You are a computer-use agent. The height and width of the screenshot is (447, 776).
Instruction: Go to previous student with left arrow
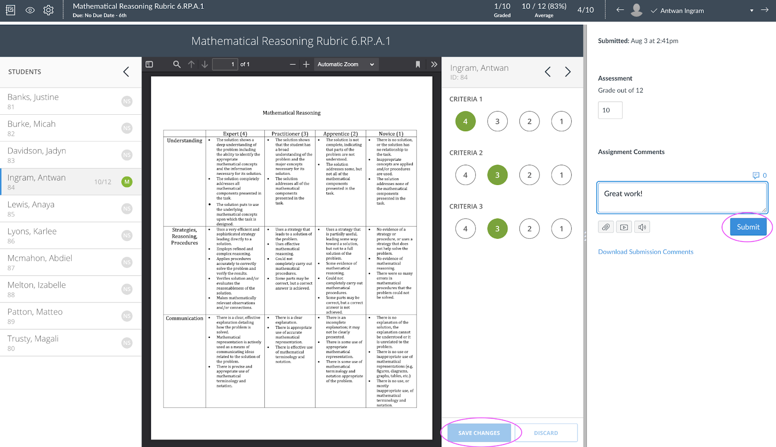point(620,10)
